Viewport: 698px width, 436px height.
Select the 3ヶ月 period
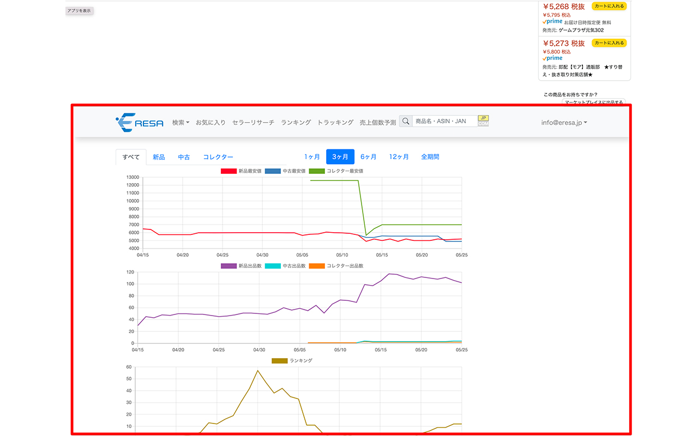point(340,157)
